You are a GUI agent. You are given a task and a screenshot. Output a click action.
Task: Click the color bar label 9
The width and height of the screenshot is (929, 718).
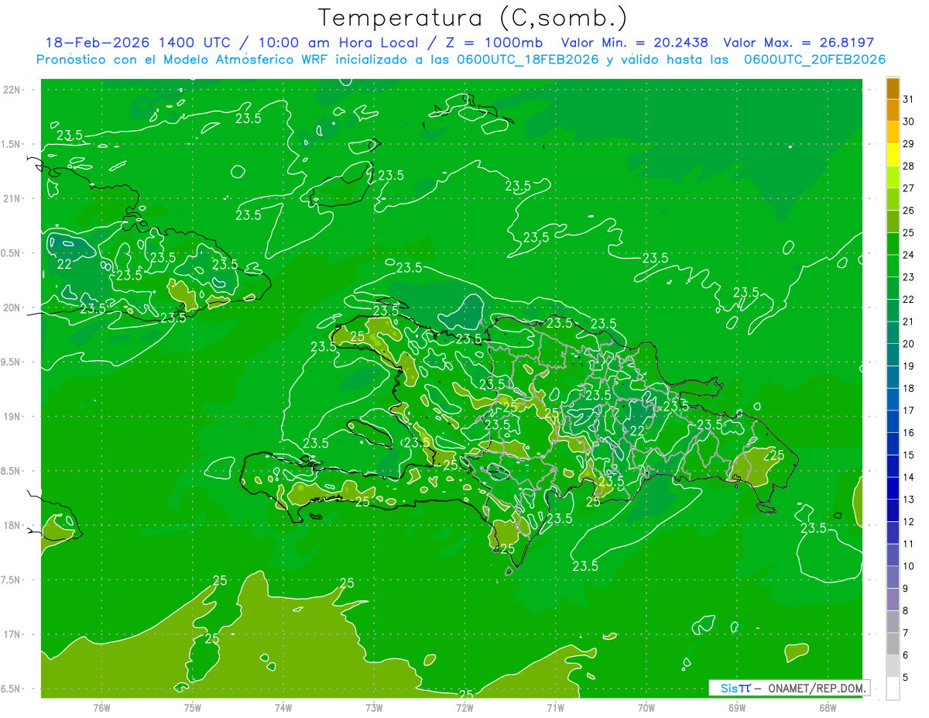[x=906, y=589]
